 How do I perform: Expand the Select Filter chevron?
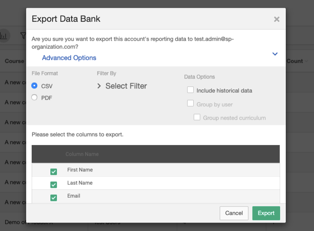[99, 86]
